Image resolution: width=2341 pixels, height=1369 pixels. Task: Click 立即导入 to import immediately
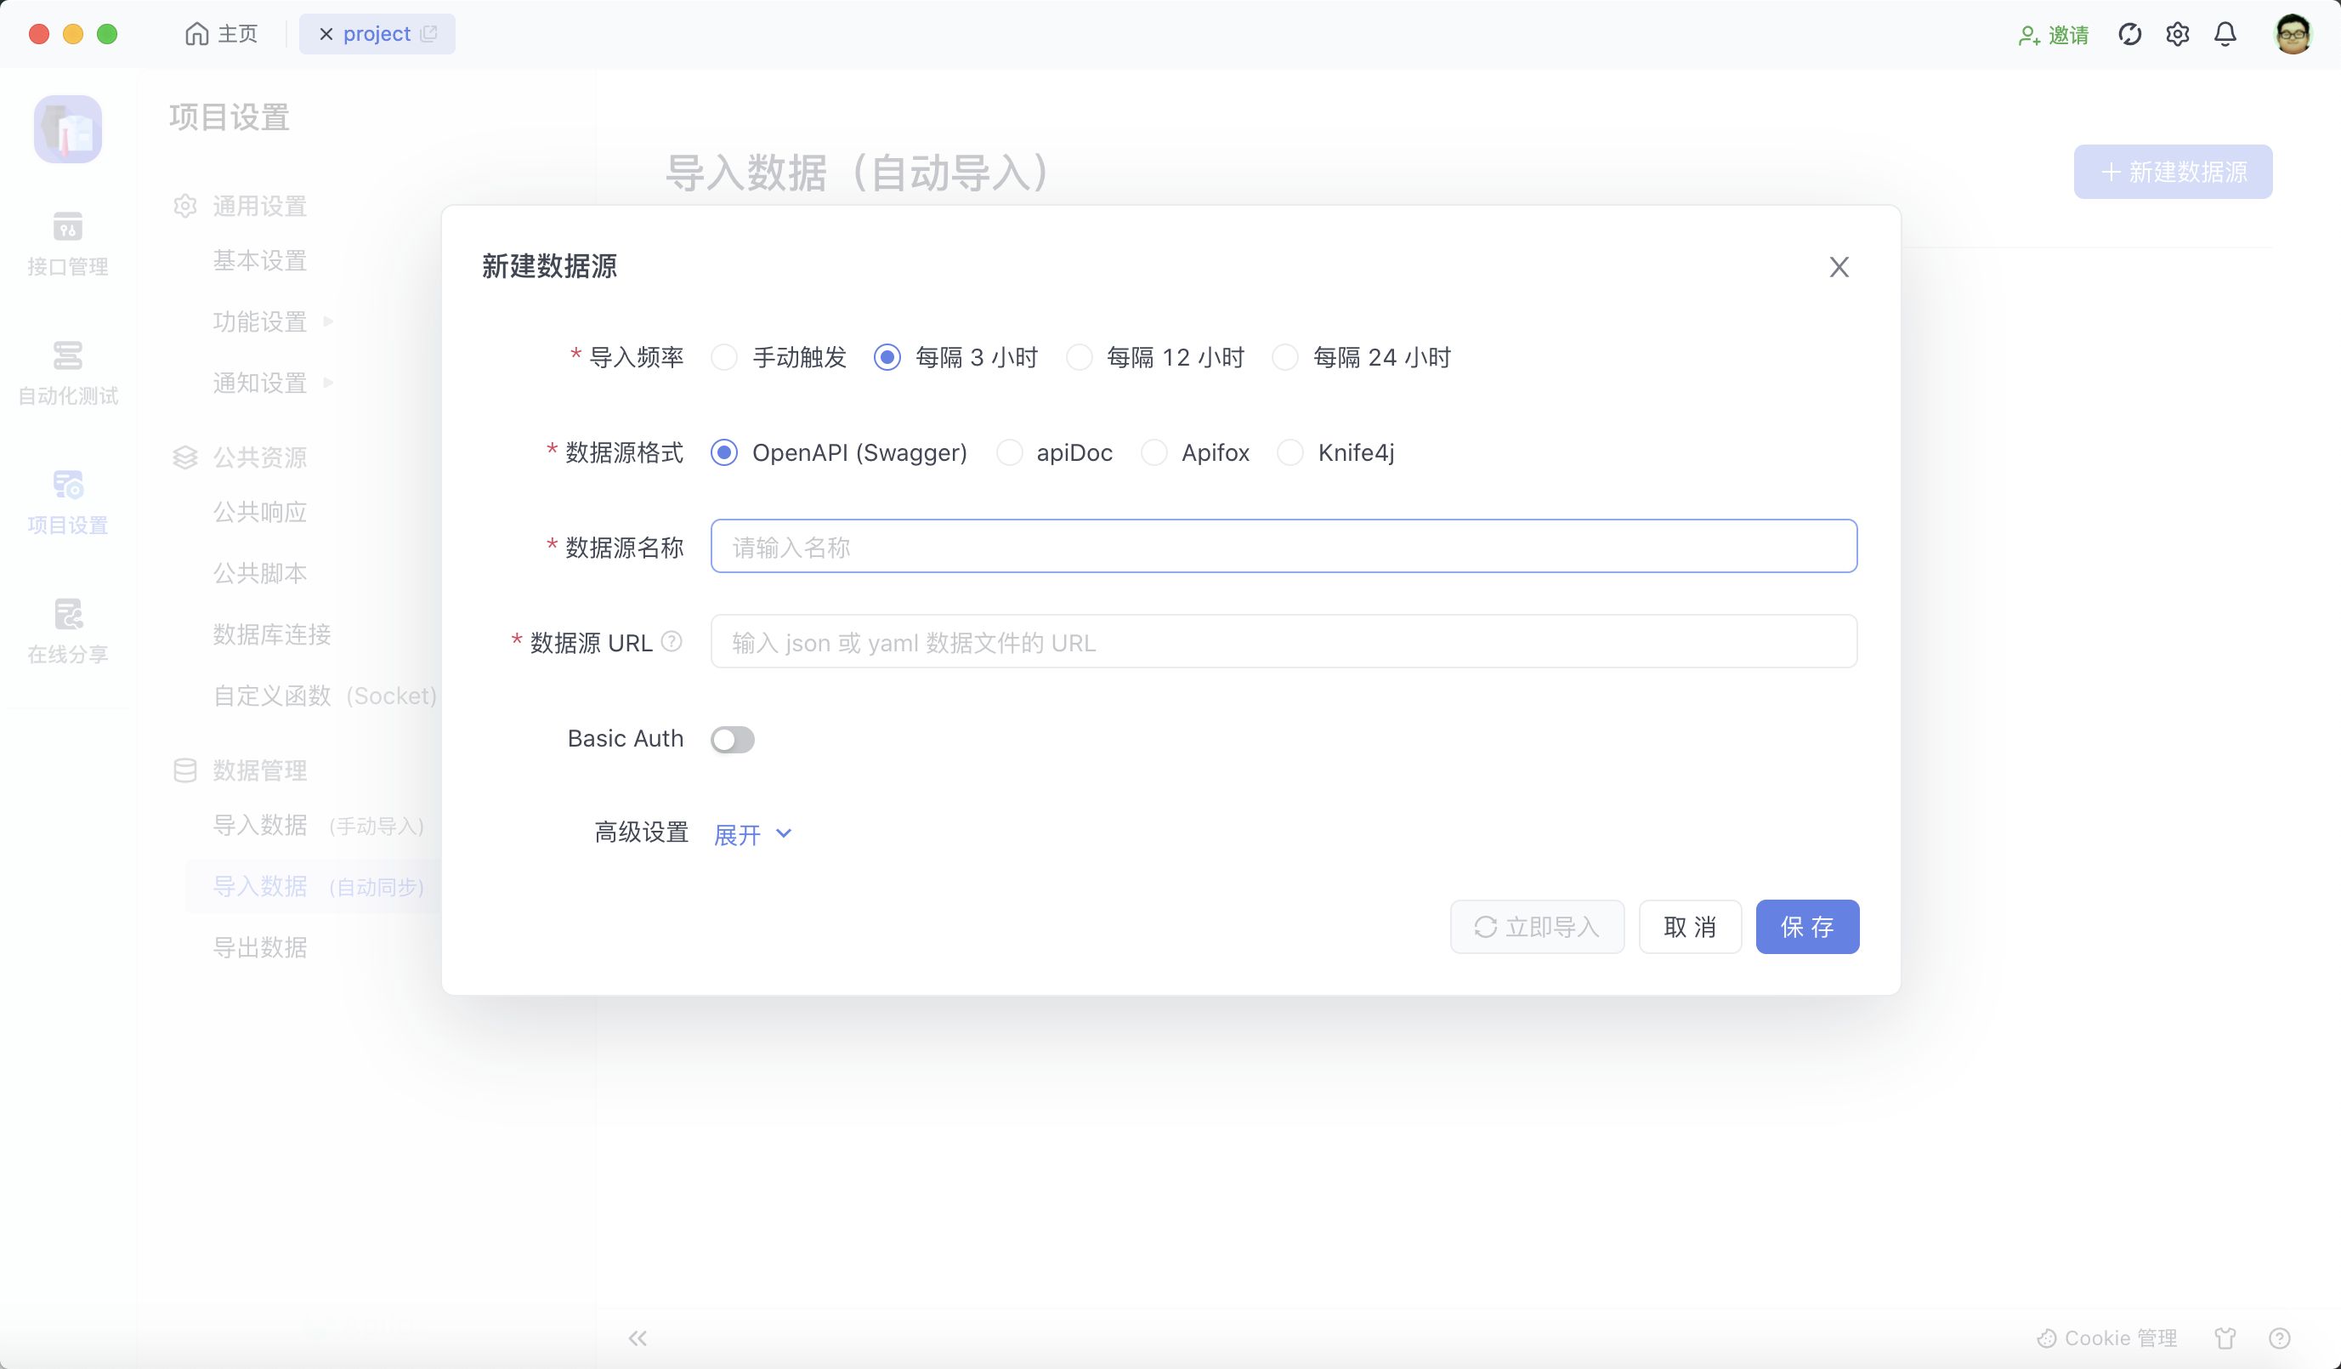[x=1537, y=927]
